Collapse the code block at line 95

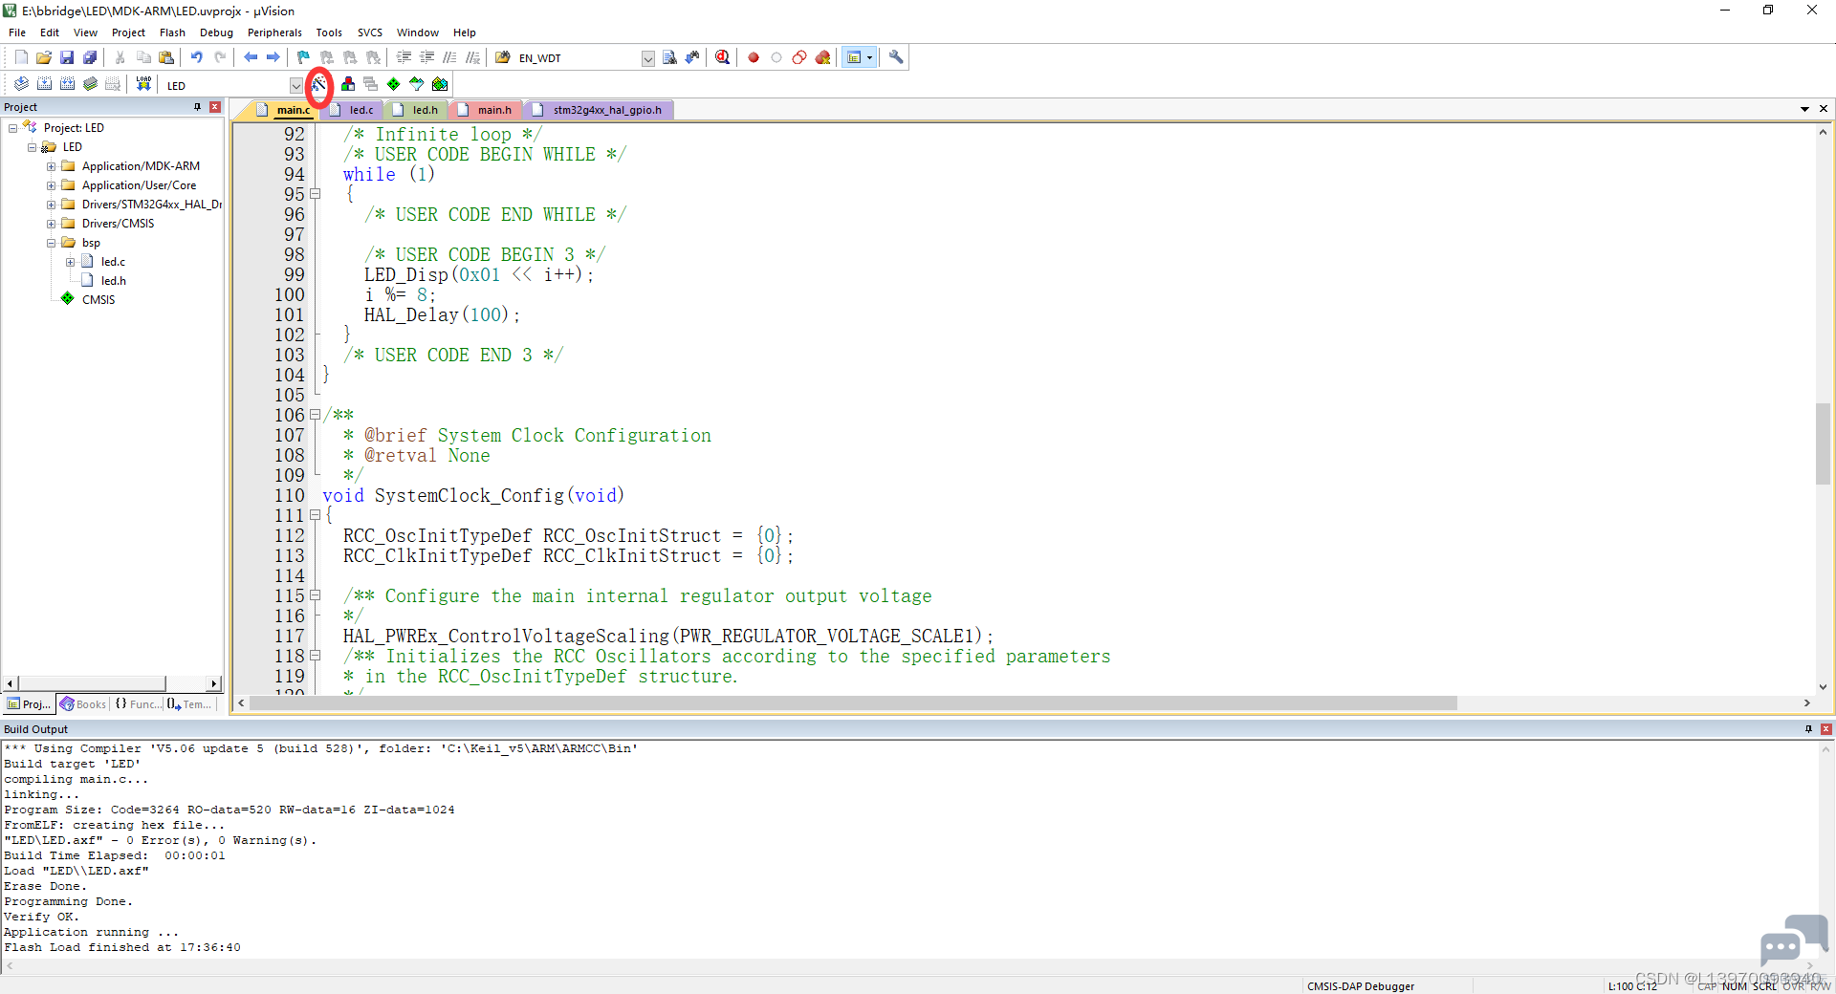(315, 194)
